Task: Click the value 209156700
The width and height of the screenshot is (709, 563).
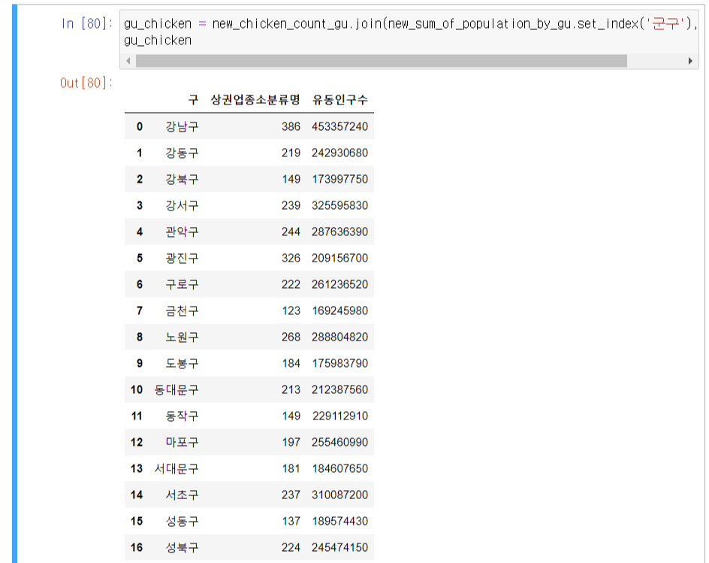Action: 339,258
